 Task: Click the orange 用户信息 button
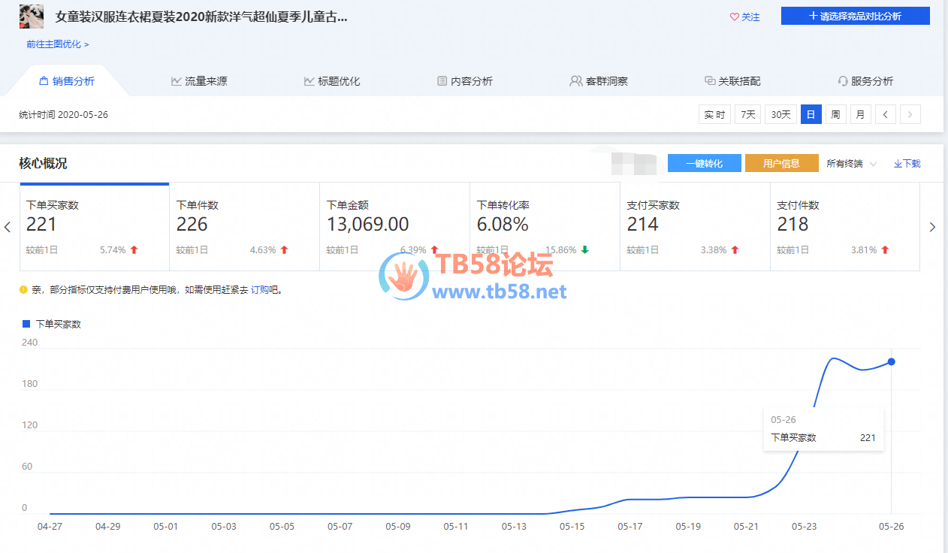pyautogui.click(x=781, y=163)
